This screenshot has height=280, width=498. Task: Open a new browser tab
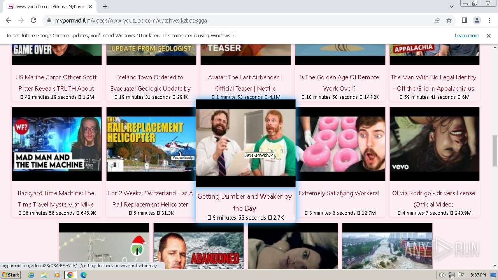105,7
